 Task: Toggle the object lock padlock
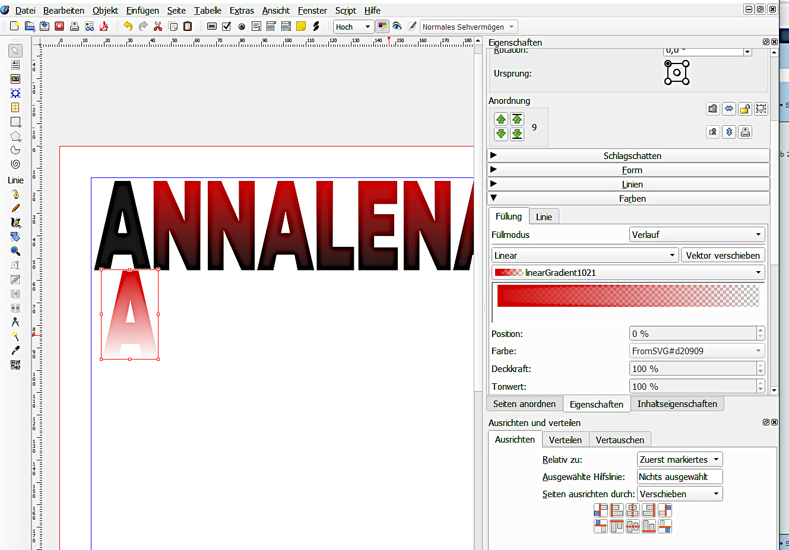click(745, 109)
